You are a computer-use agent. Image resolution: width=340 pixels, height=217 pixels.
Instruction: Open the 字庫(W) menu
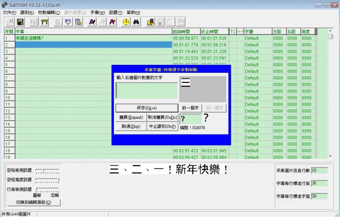(x=98, y=13)
